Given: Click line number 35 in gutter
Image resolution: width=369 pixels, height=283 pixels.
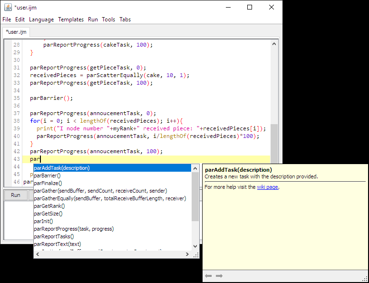Looking at the screenshot, I should [17, 98].
